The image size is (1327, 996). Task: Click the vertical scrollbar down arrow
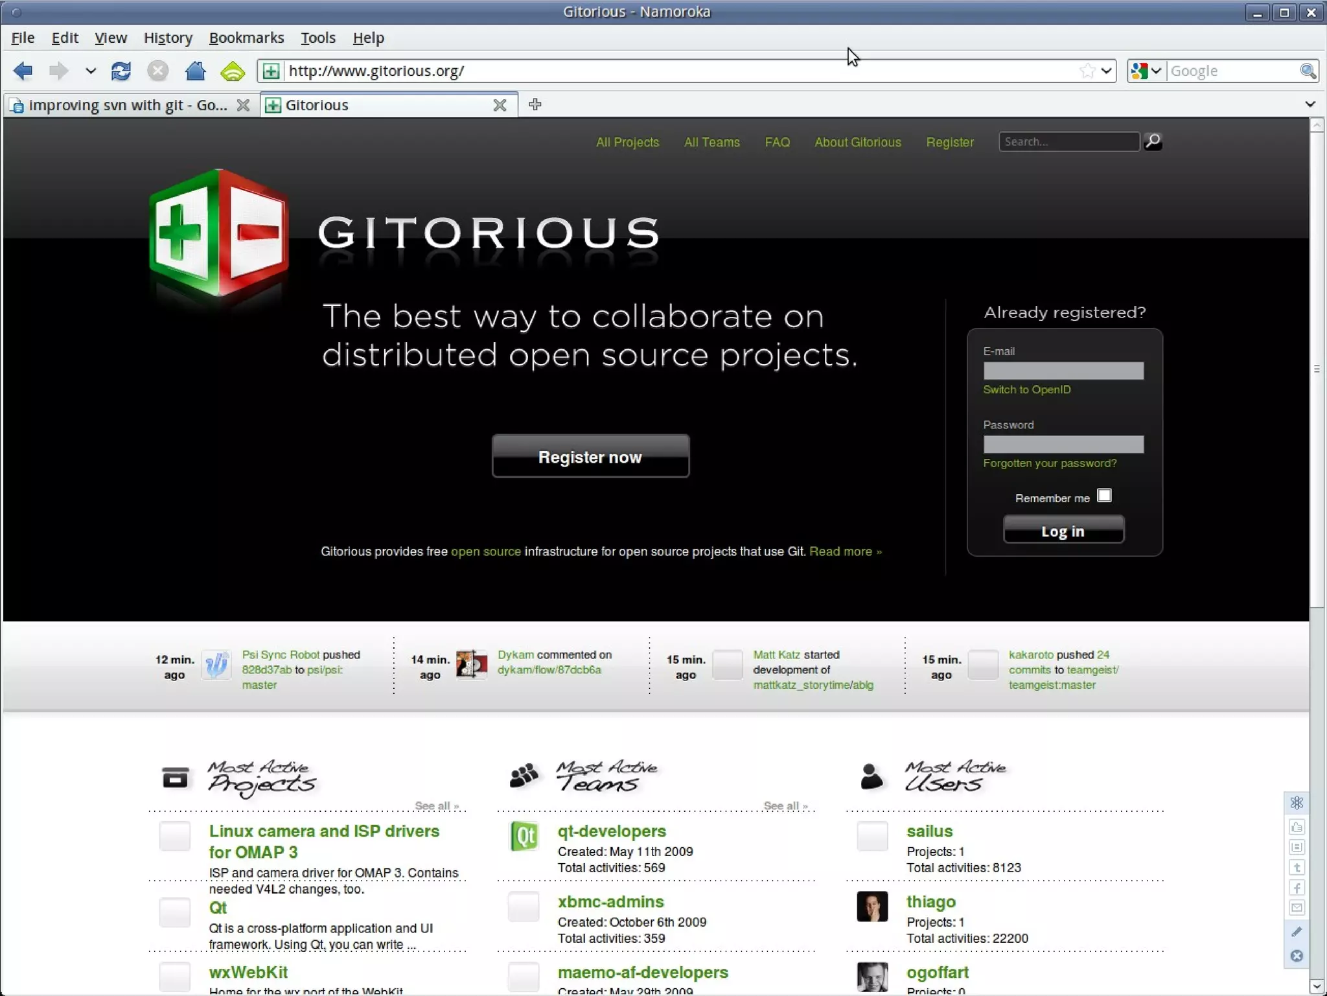1316,986
